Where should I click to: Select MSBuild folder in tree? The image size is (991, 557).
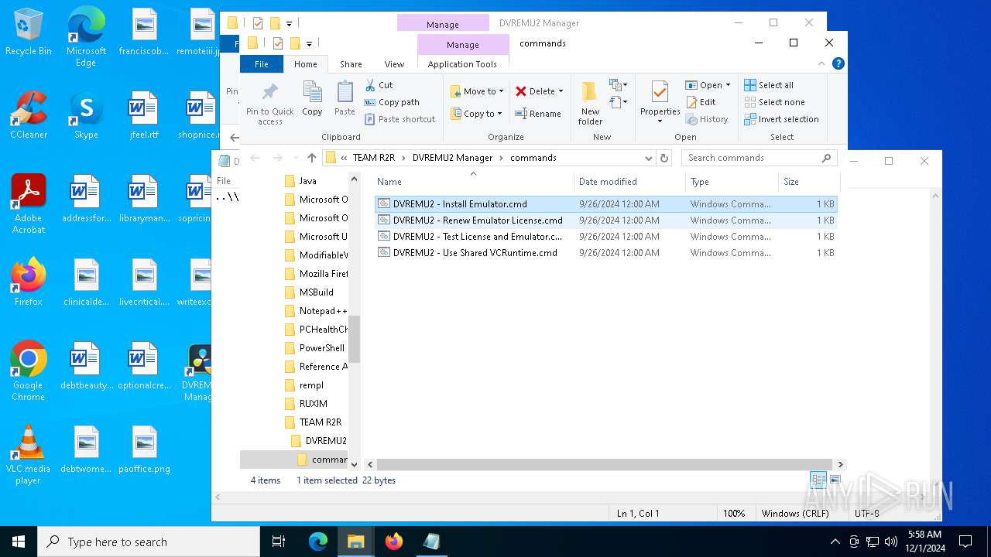click(316, 292)
